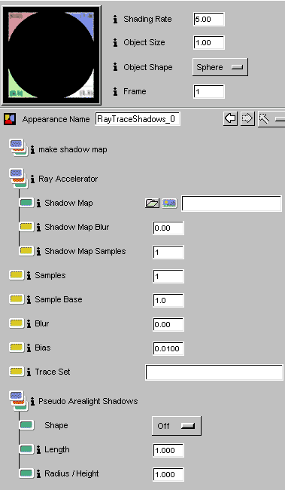Click the Shadow Map Blur value field

168,228
